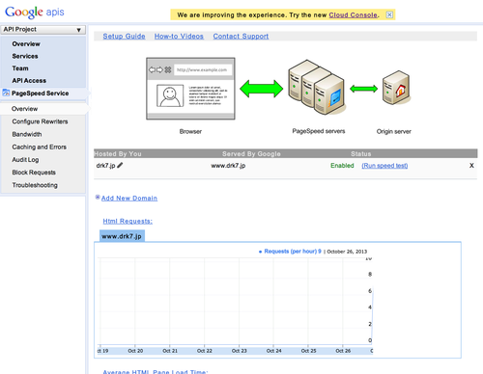This screenshot has width=483, height=374.
Task: Click the Hosted By You column header
Action: (x=118, y=154)
